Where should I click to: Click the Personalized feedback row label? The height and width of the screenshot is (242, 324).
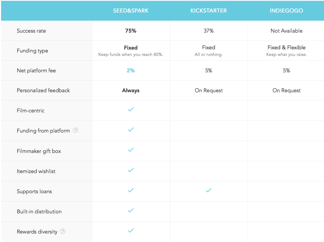tap(43, 90)
